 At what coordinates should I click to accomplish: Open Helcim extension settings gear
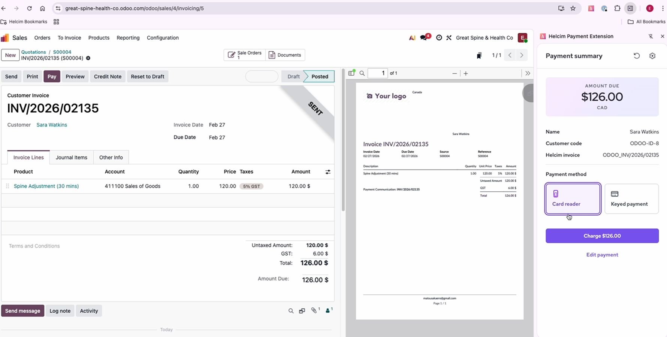point(652,56)
